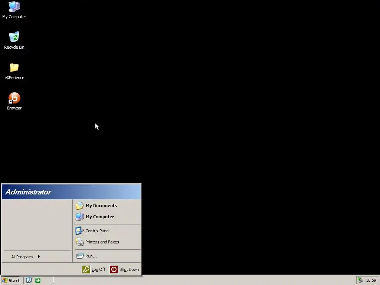
Task: Click the Shut Down button
Action: (x=125, y=269)
